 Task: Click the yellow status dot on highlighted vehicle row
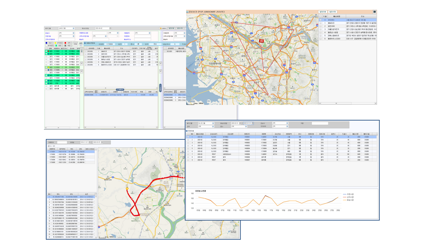48,67
